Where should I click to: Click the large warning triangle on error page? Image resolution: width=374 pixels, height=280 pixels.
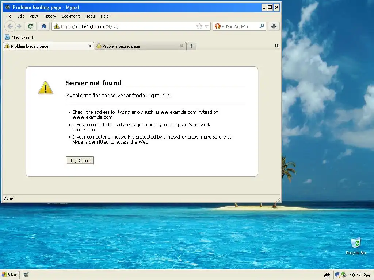tap(46, 87)
